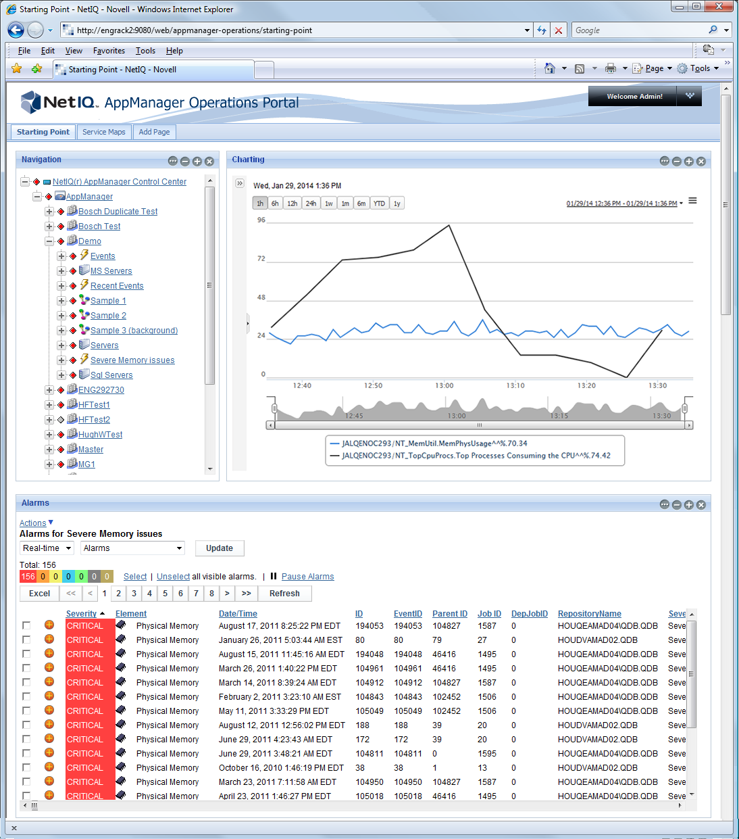Click the critical count 156 red swatch
The width and height of the screenshot is (739, 839).
coord(28,577)
